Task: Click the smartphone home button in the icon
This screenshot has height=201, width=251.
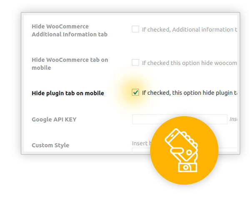Action: coord(189,152)
